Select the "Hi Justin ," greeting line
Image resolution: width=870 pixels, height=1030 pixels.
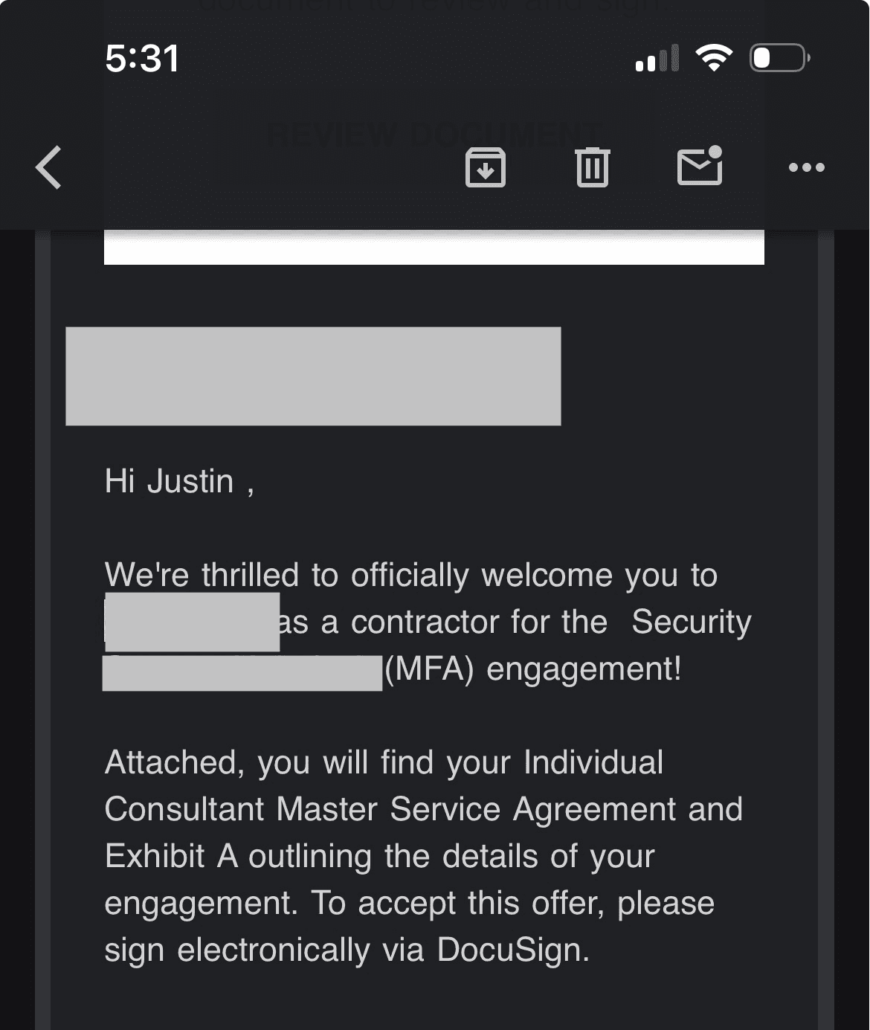[x=179, y=481]
